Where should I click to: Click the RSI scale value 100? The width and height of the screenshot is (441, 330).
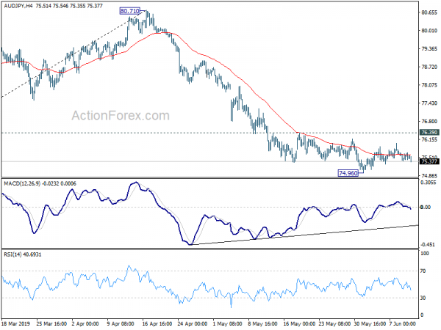[425, 254]
